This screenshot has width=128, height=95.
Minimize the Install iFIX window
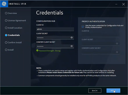116,4
